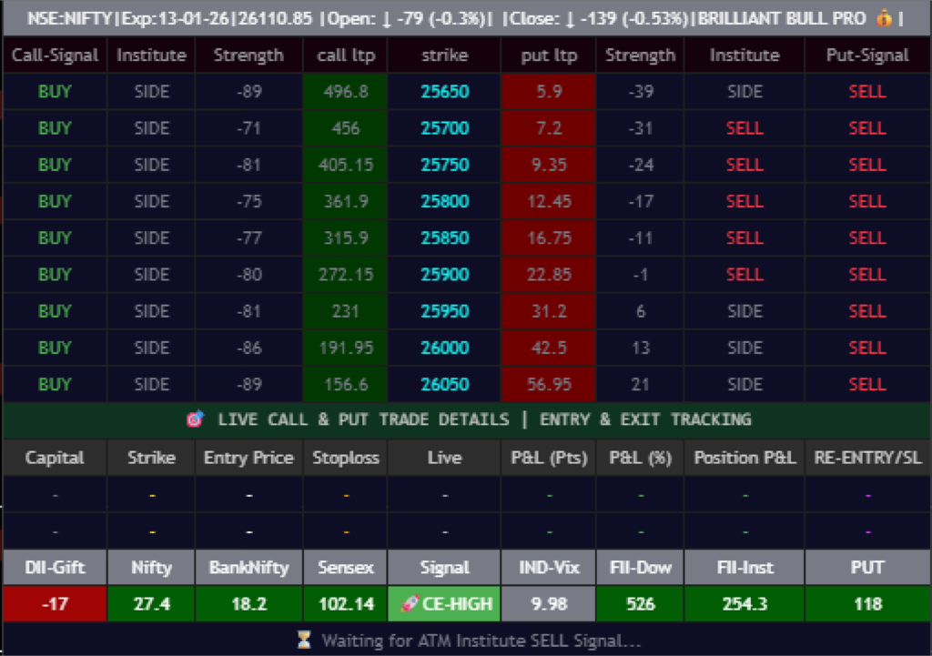The image size is (932, 656).
Task: Open the RE-ENTRY/SL column header
Action: 866,458
